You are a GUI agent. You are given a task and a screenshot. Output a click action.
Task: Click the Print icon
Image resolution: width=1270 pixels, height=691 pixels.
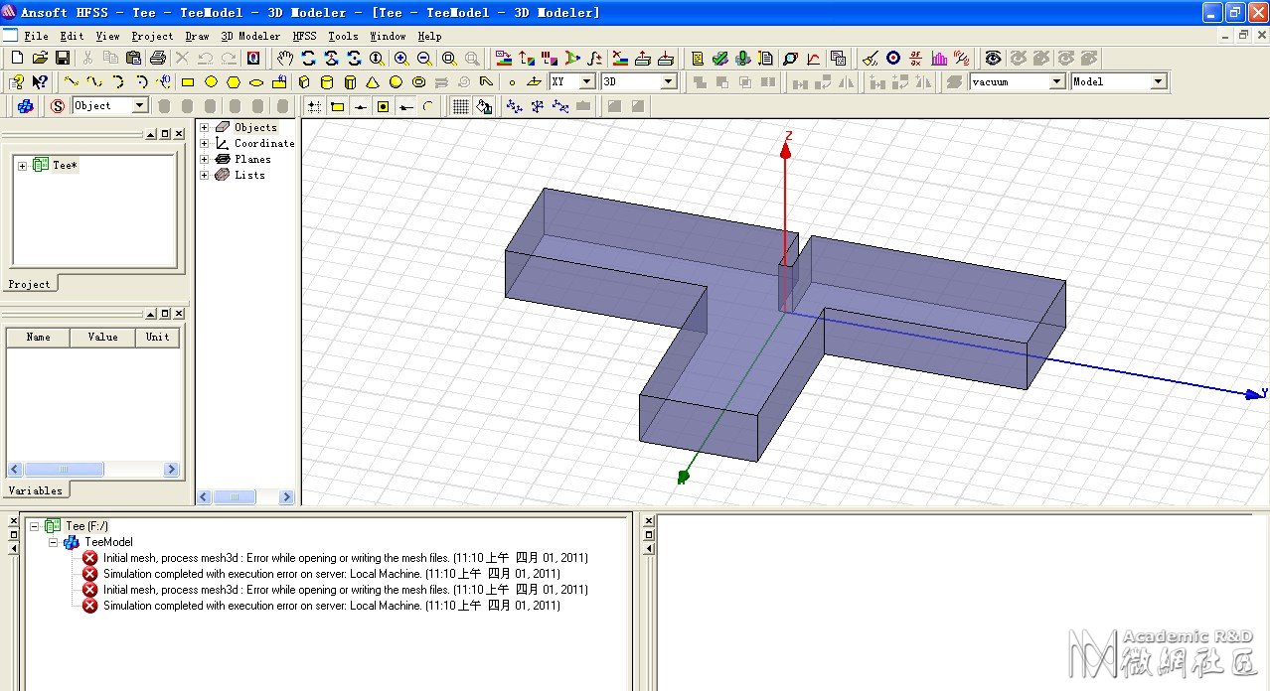click(x=157, y=59)
